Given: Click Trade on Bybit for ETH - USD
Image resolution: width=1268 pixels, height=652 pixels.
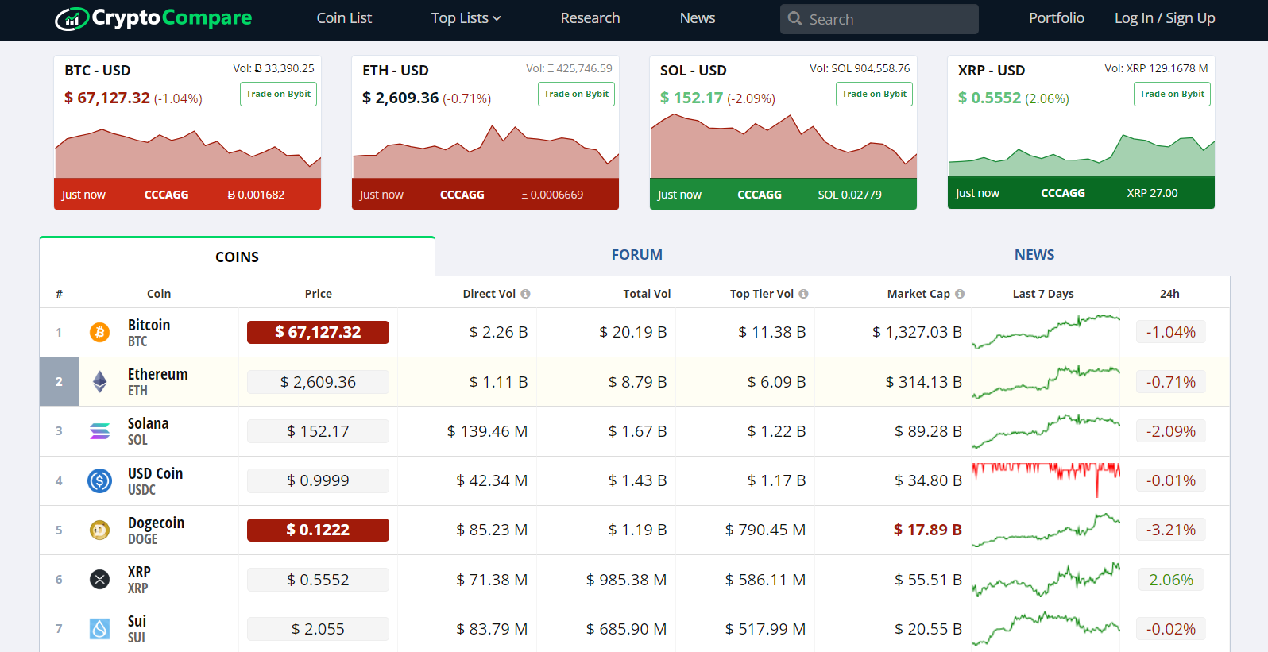Looking at the screenshot, I should coord(576,94).
